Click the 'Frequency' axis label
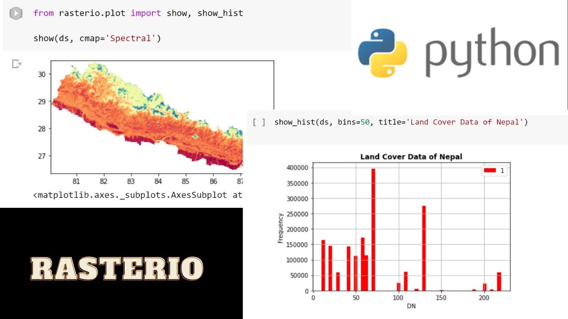 point(280,228)
